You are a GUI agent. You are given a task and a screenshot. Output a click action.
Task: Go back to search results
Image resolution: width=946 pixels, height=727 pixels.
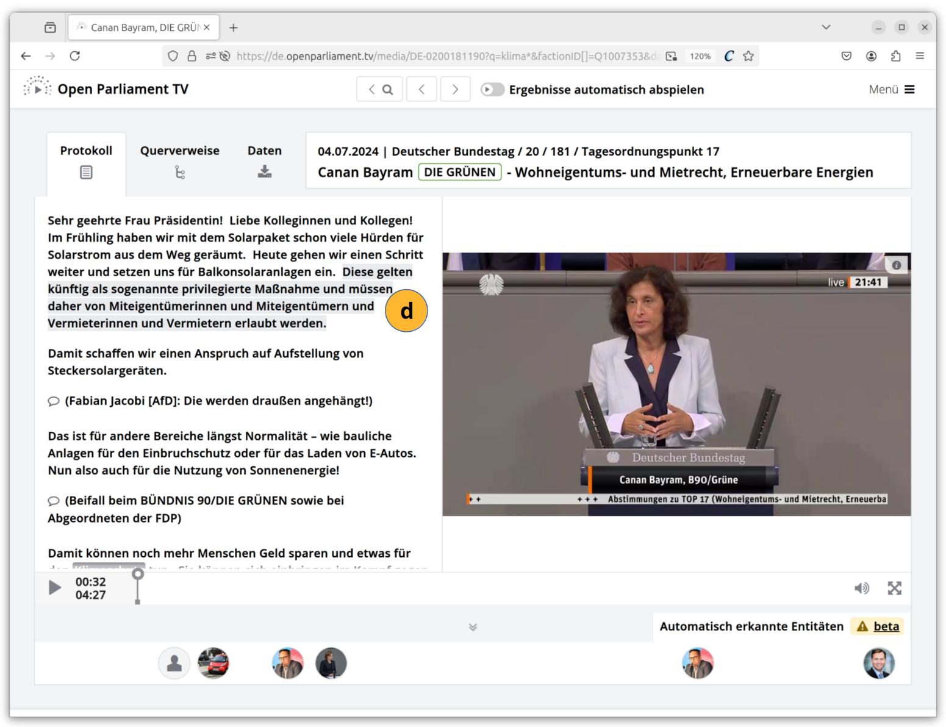coord(379,90)
